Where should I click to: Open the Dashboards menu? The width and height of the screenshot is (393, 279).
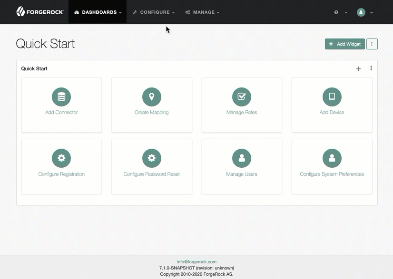click(98, 12)
